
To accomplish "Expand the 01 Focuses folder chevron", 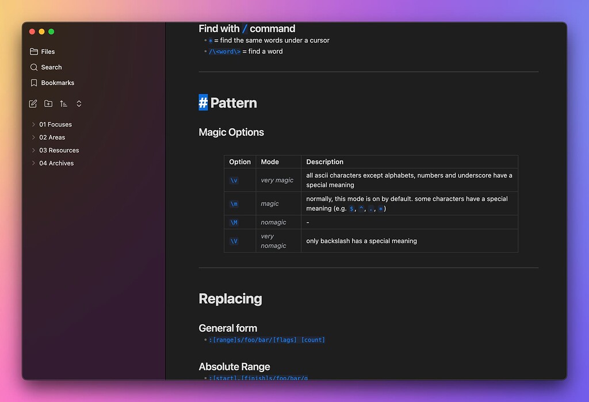I will coord(33,124).
